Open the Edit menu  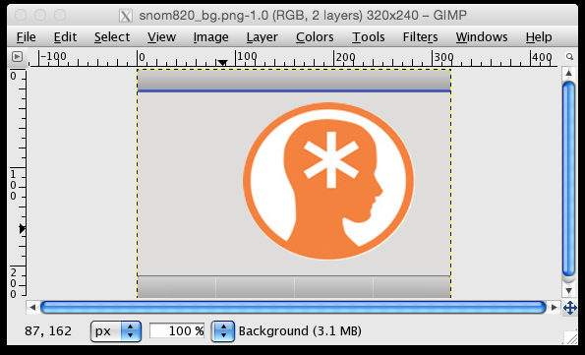point(65,37)
